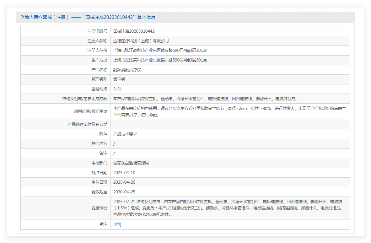Click the bulb icon beside 注 label
This screenshot has height=243, width=371.
[x=101, y=224]
